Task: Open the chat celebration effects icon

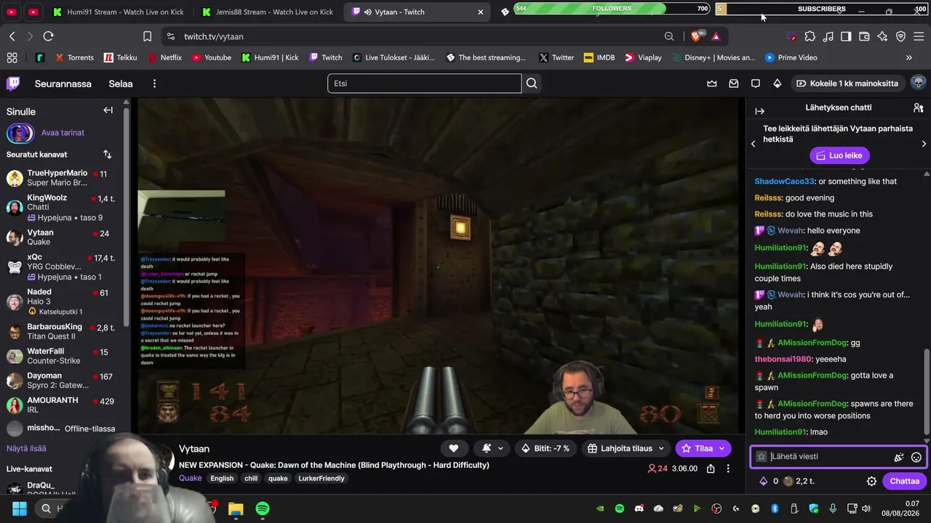Action: point(899,457)
